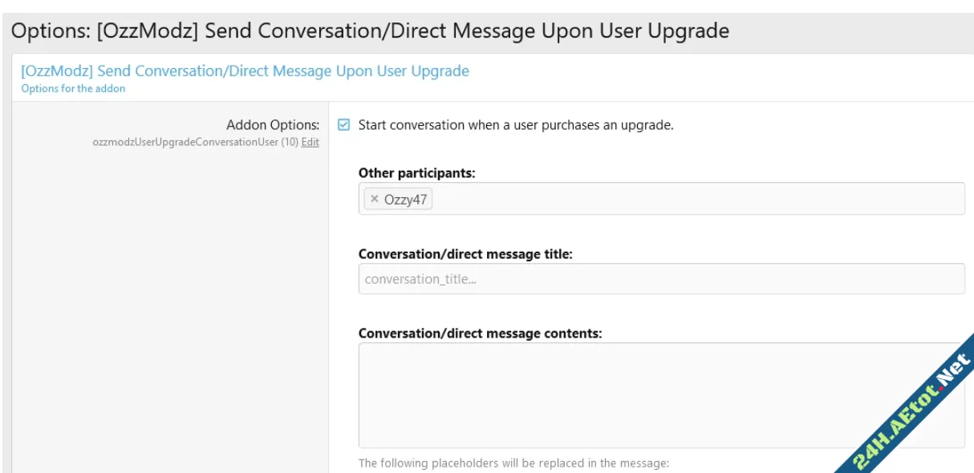Image resolution: width=974 pixels, height=473 pixels.
Task: Open the blue OzzModz addon title link
Action: (245, 71)
